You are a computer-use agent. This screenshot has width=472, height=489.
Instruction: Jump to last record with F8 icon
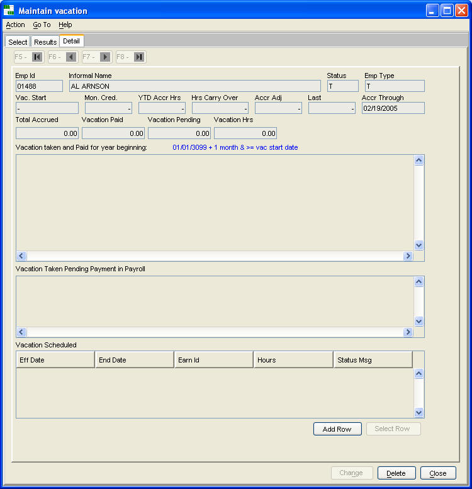coord(139,57)
